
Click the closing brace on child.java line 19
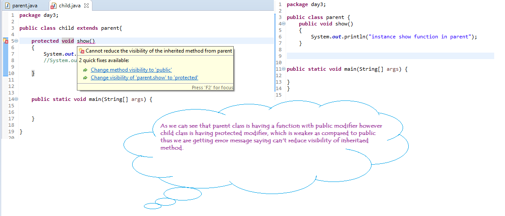point(21,131)
